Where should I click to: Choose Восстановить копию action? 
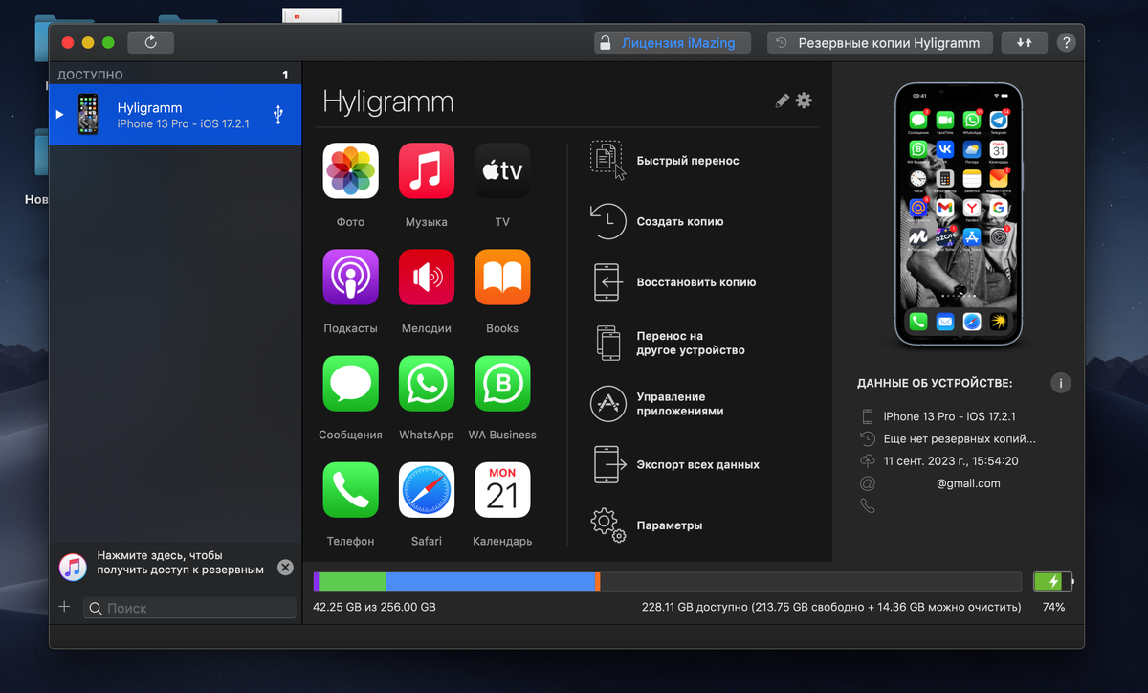(674, 282)
